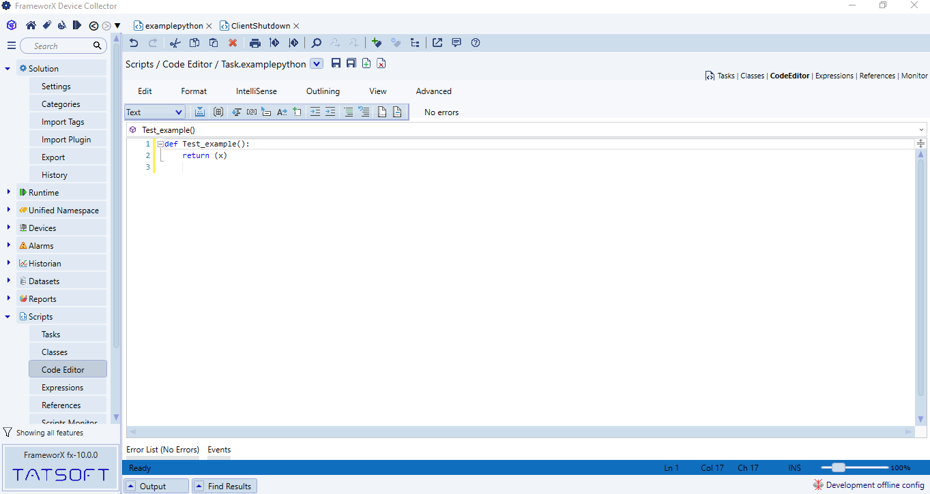Open the Expressions link at top right
The height and width of the screenshot is (494, 930).
[834, 76]
